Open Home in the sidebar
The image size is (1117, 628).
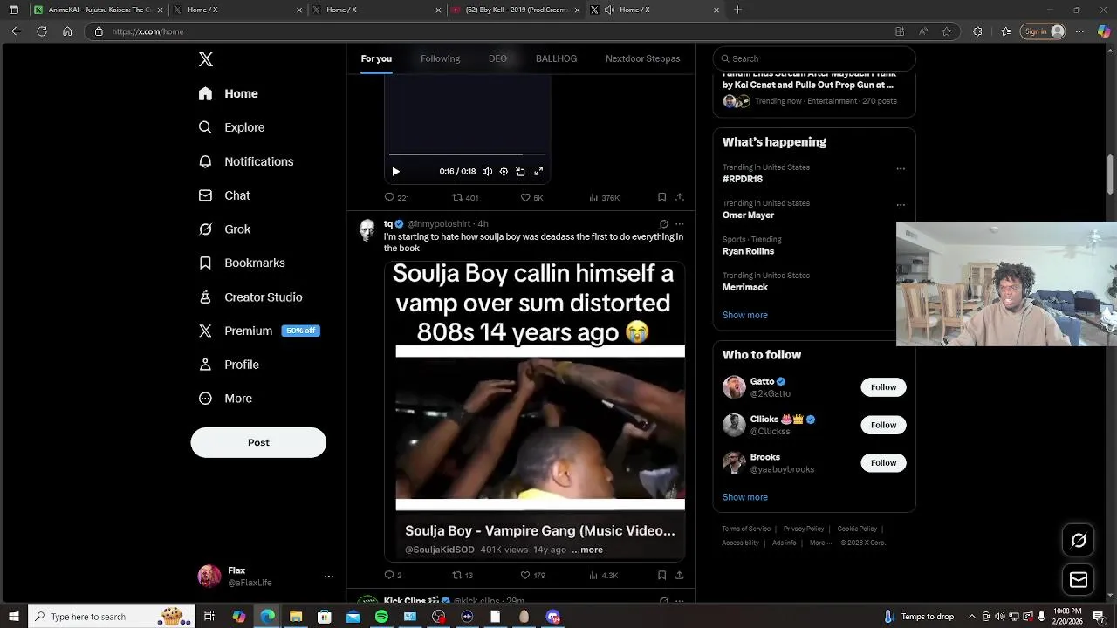coord(229,93)
